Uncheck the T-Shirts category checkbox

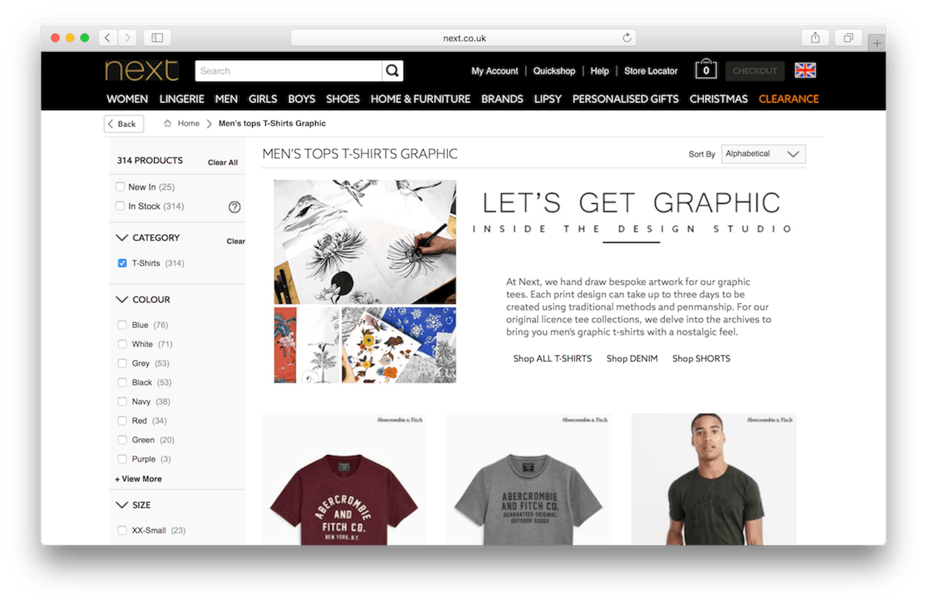[122, 263]
